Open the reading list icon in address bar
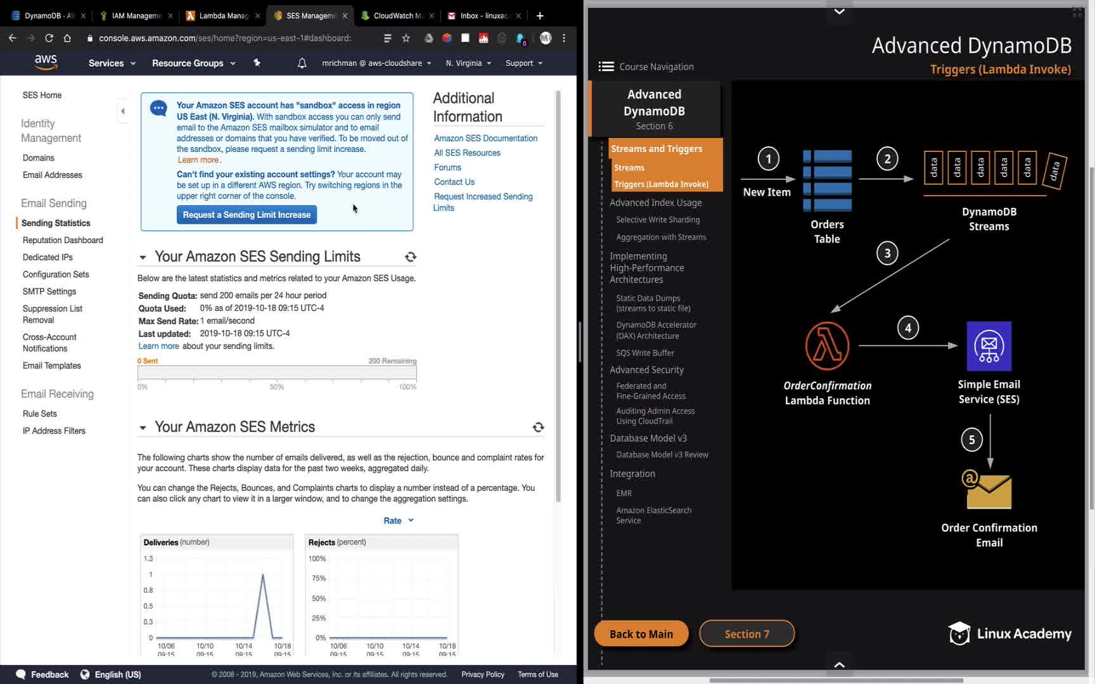 [x=387, y=38]
